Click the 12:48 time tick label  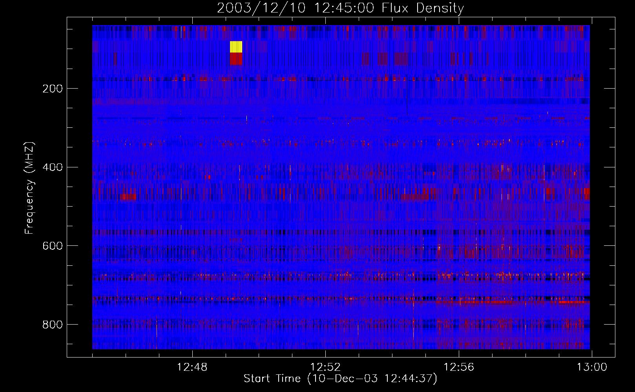coord(192,367)
